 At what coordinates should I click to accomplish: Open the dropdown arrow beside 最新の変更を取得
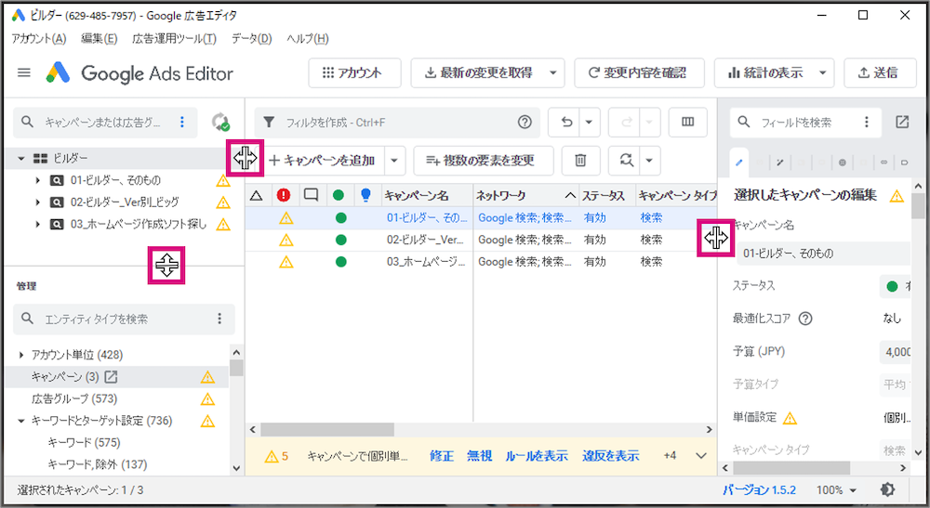[552, 72]
